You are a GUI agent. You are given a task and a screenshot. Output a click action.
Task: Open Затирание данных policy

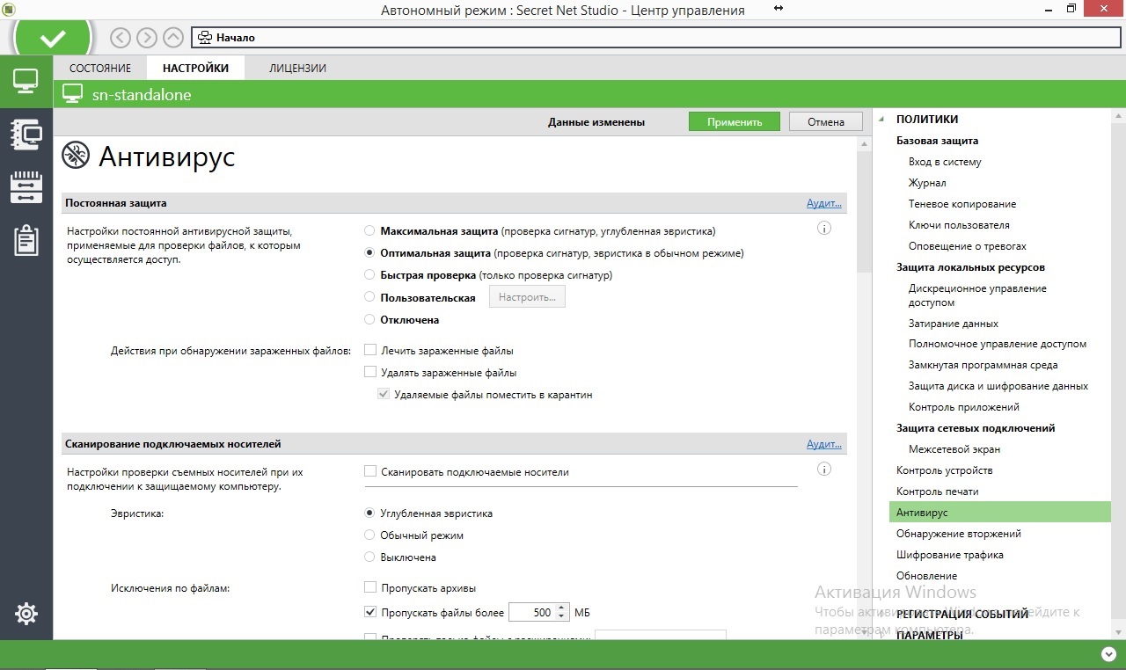tap(954, 324)
